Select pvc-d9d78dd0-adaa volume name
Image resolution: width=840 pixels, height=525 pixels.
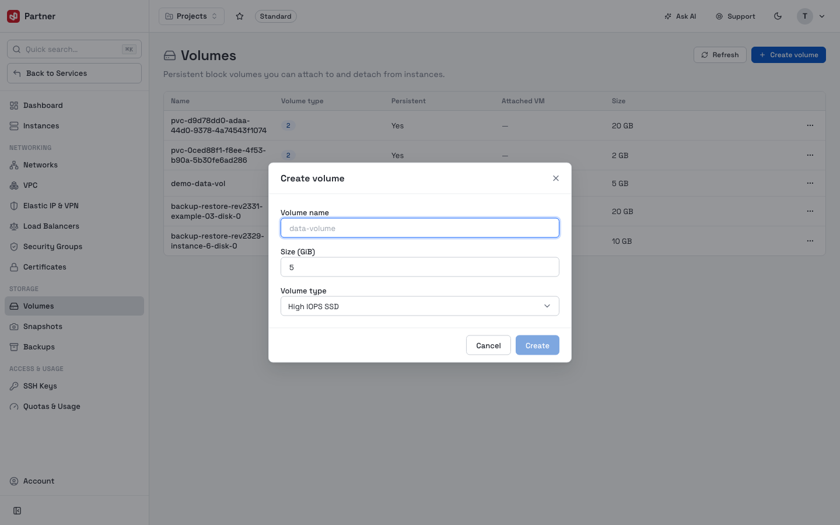click(x=219, y=125)
